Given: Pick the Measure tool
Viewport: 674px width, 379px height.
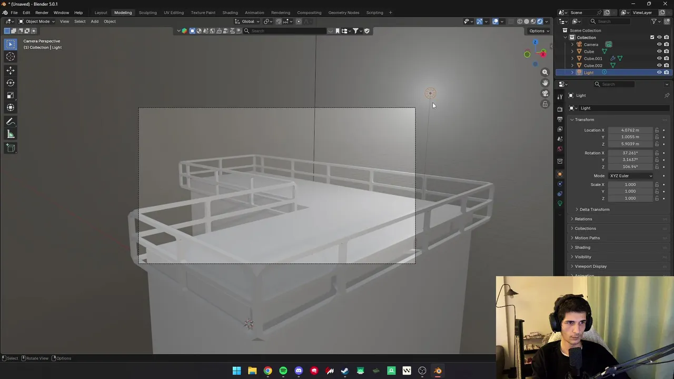Looking at the screenshot, I should (x=11, y=134).
